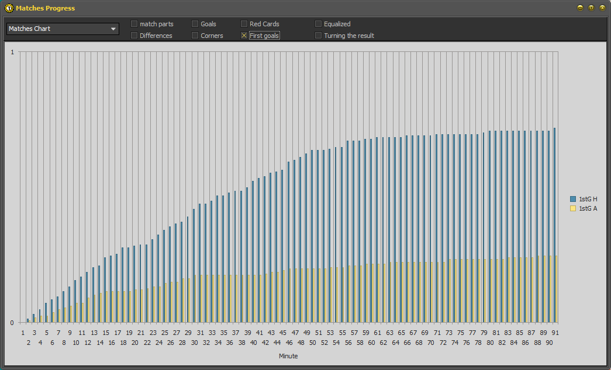Screen dimensions: 611x370
Task: Click the y-axis label 1
Action: [x=13, y=52]
